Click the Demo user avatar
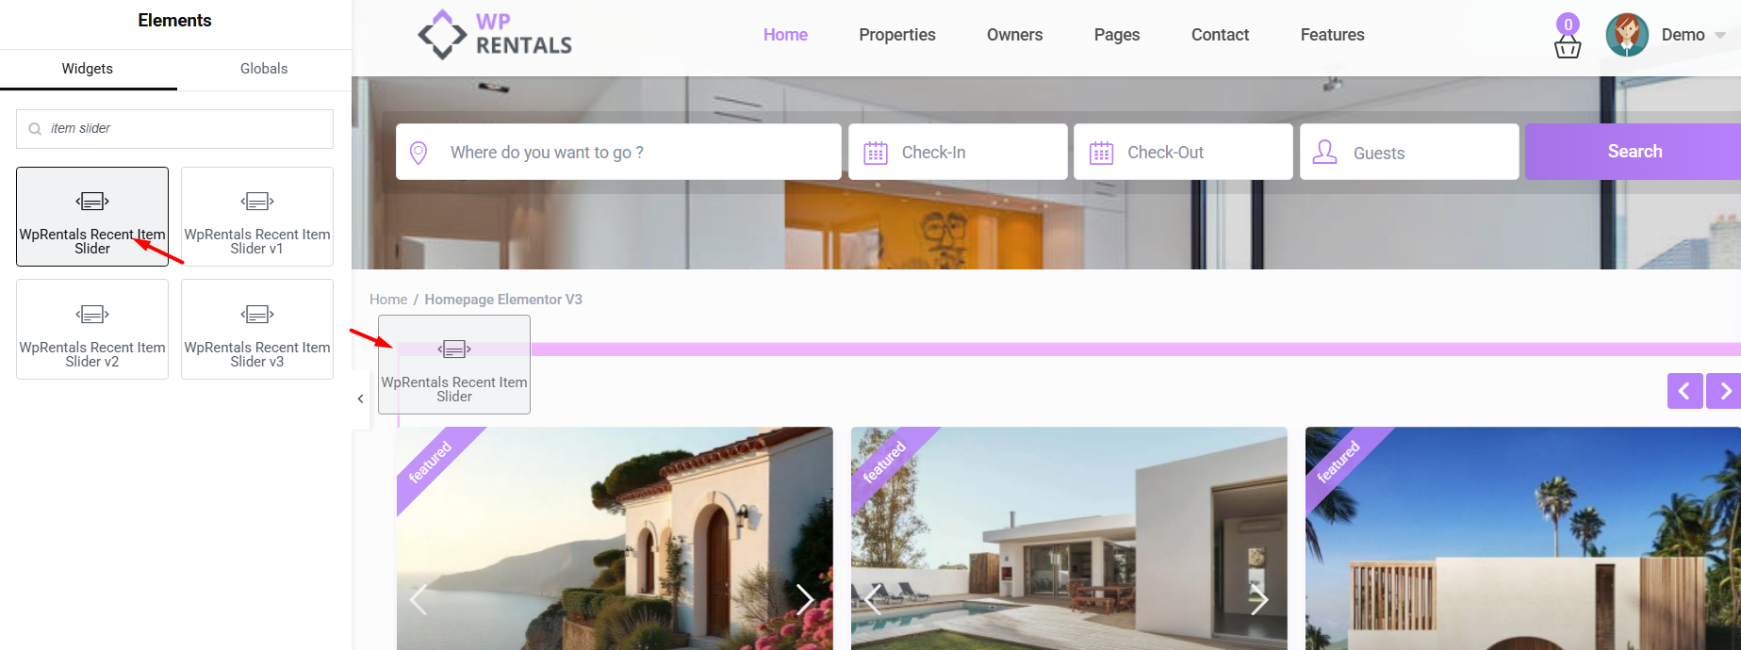 pyautogui.click(x=1627, y=35)
